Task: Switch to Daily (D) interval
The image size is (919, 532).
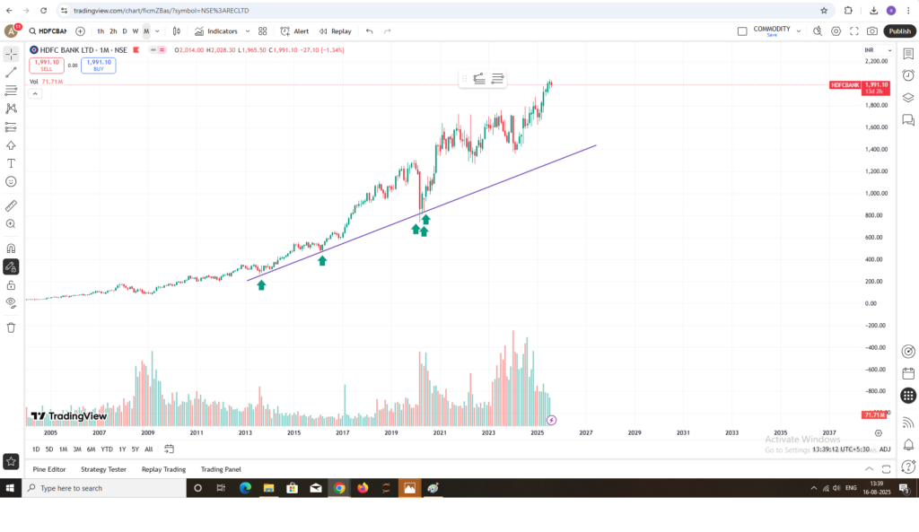Action: pos(124,31)
